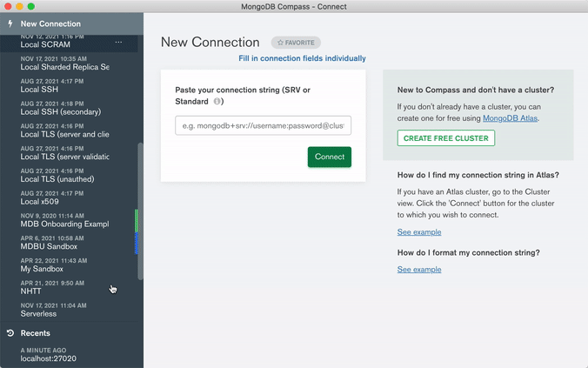Select New Connection in sidebar header
588x368 pixels.
coord(71,23)
